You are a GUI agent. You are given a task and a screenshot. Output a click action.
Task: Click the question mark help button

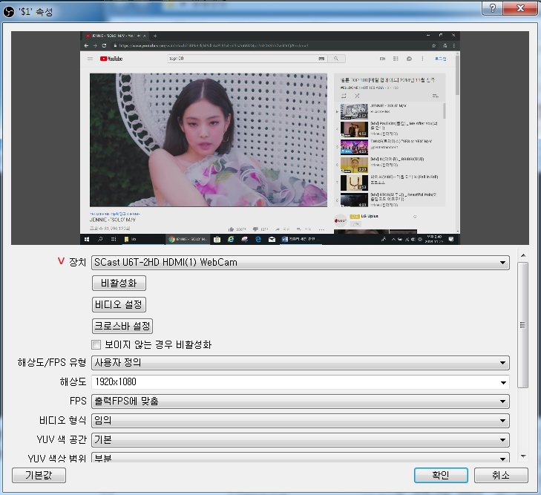492,8
